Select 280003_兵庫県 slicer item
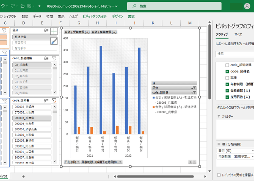Screen dimensions: 254x181 [32, 118]
